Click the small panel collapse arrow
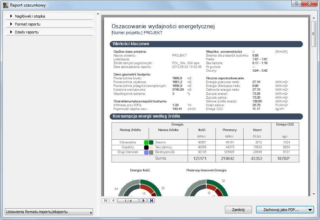 [98, 14]
